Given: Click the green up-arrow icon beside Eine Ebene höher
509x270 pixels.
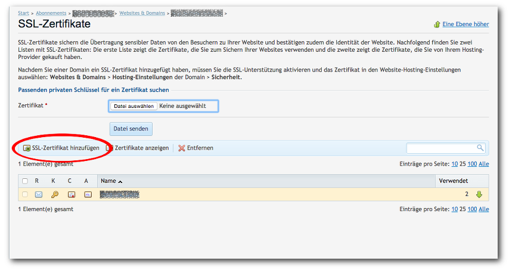Looking at the screenshot, I should pyautogui.click(x=437, y=24).
